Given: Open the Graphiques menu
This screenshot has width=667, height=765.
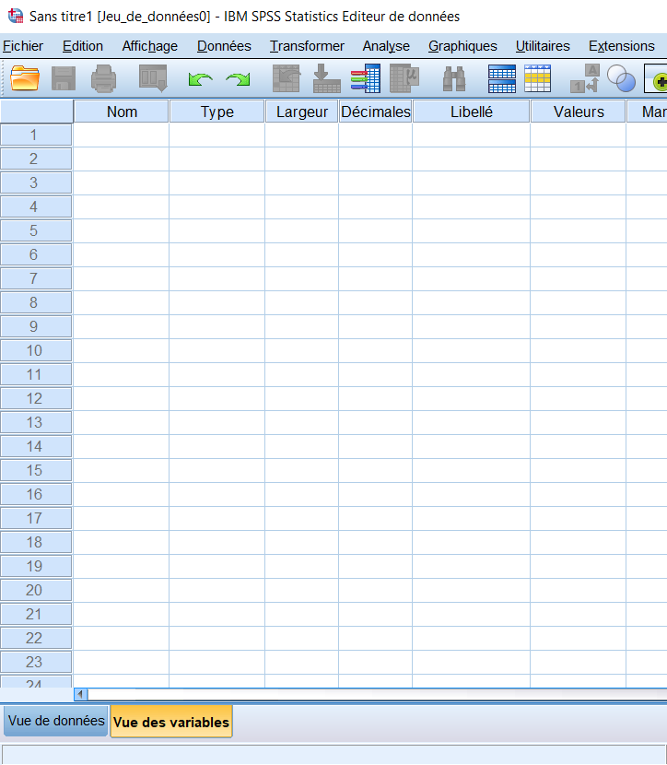Looking at the screenshot, I should pos(462,46).
